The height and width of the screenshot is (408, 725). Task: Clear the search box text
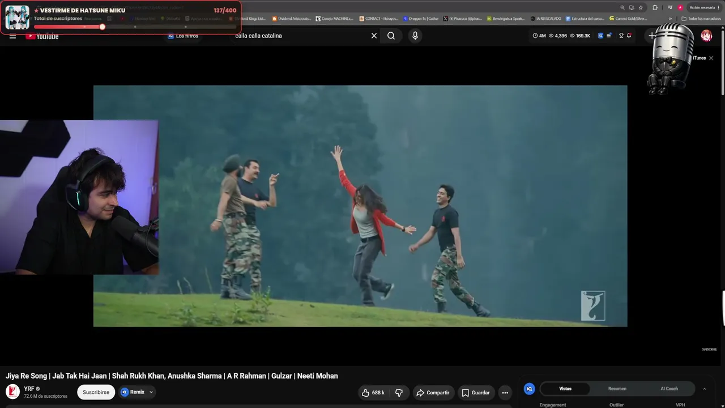pyautogui.click(x=374, y=36)
